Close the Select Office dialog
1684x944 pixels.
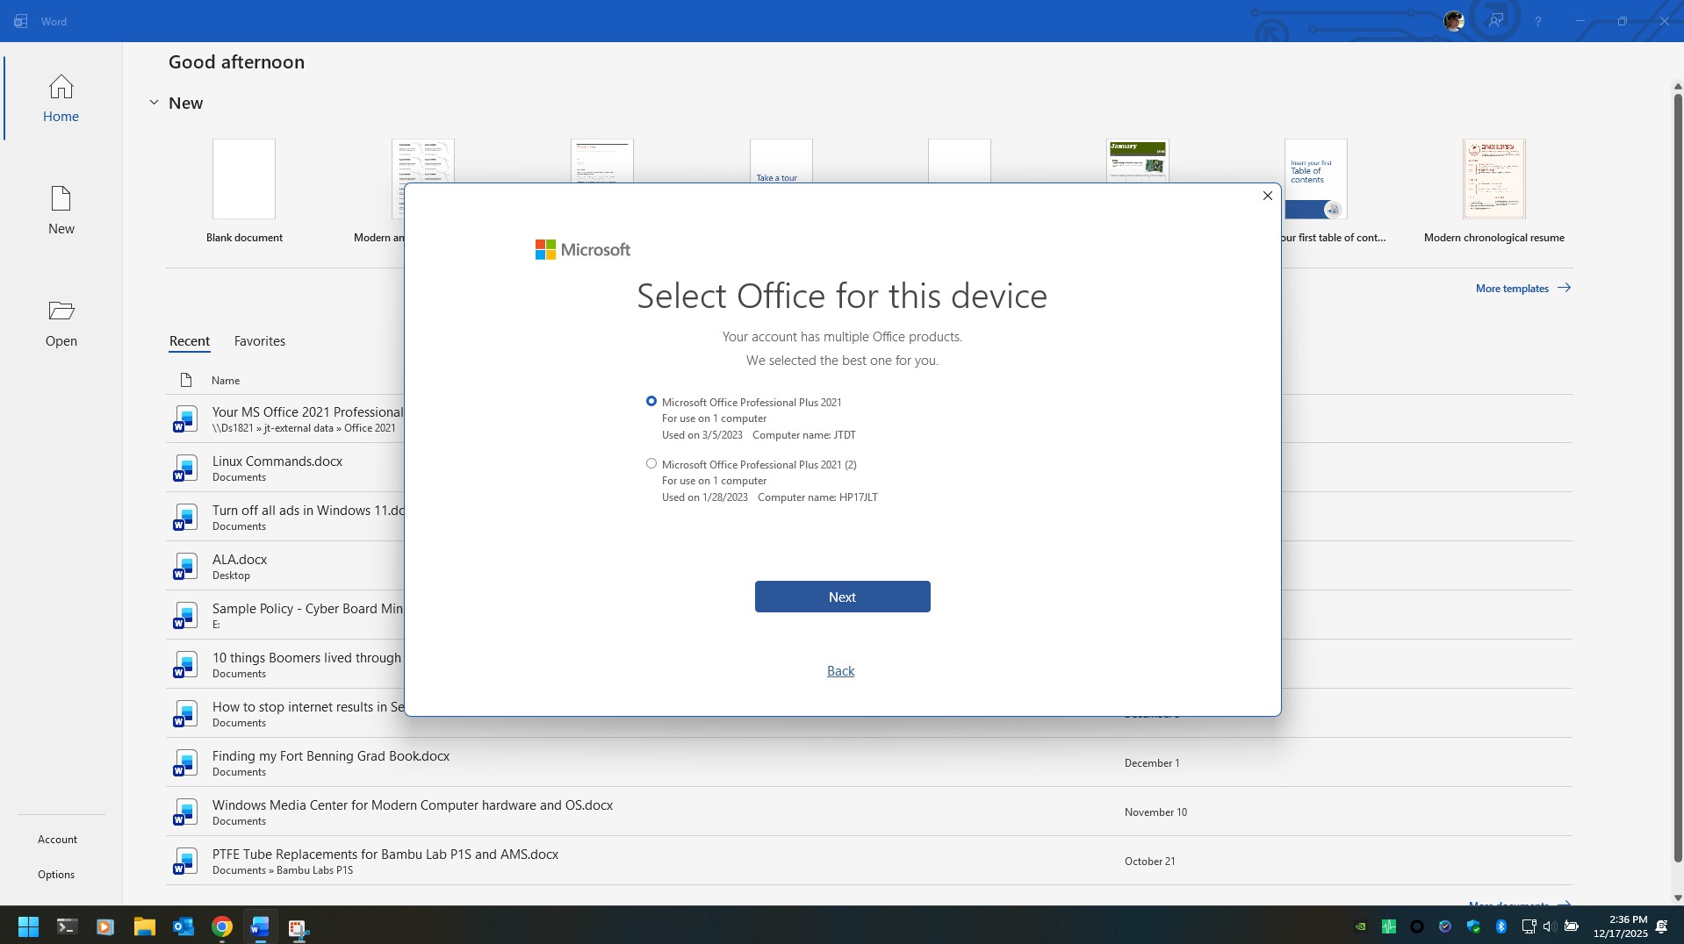[1267, 196]
